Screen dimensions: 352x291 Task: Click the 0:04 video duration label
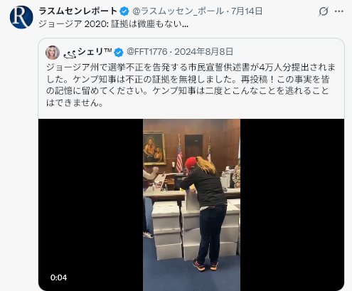(58, 277)
